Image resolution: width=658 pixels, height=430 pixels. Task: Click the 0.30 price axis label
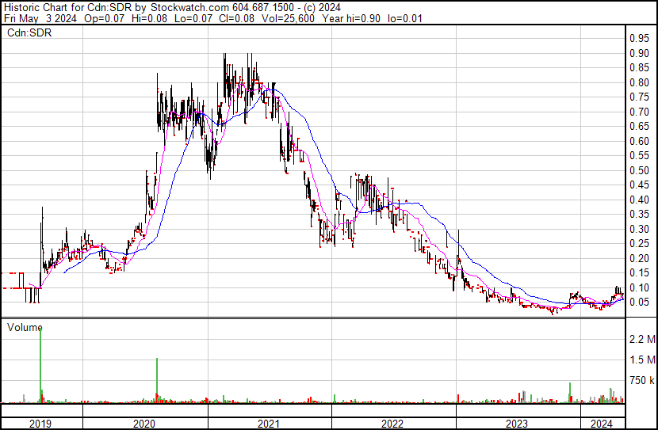(639, 229)
